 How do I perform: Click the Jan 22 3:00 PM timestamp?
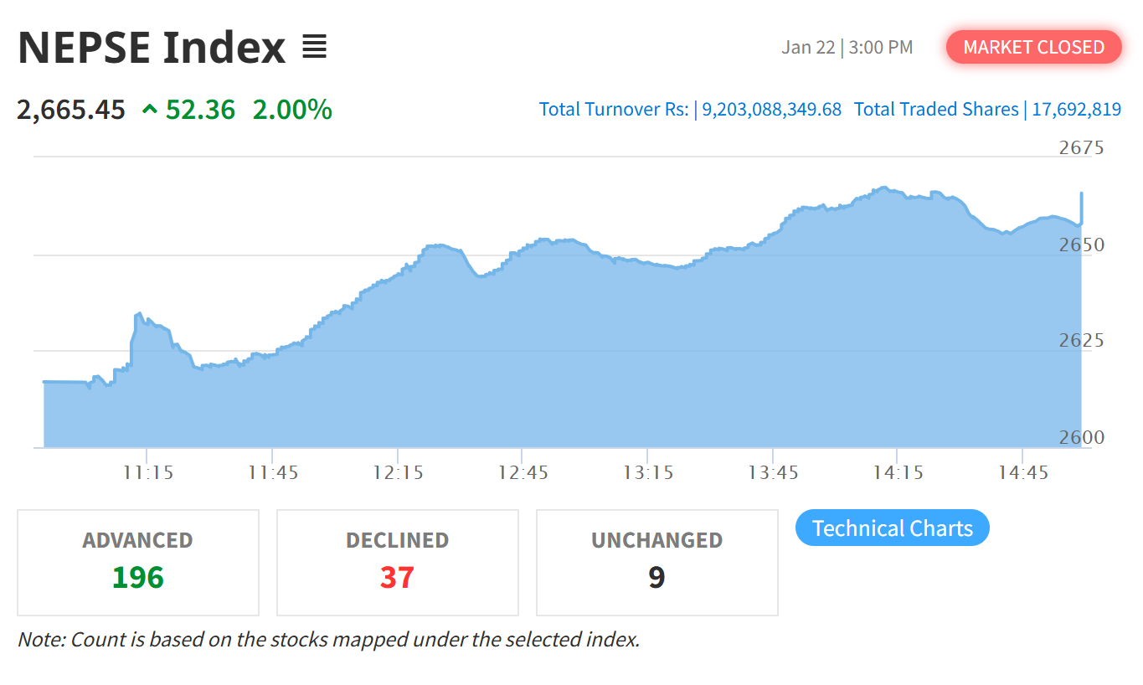point(847,47)
